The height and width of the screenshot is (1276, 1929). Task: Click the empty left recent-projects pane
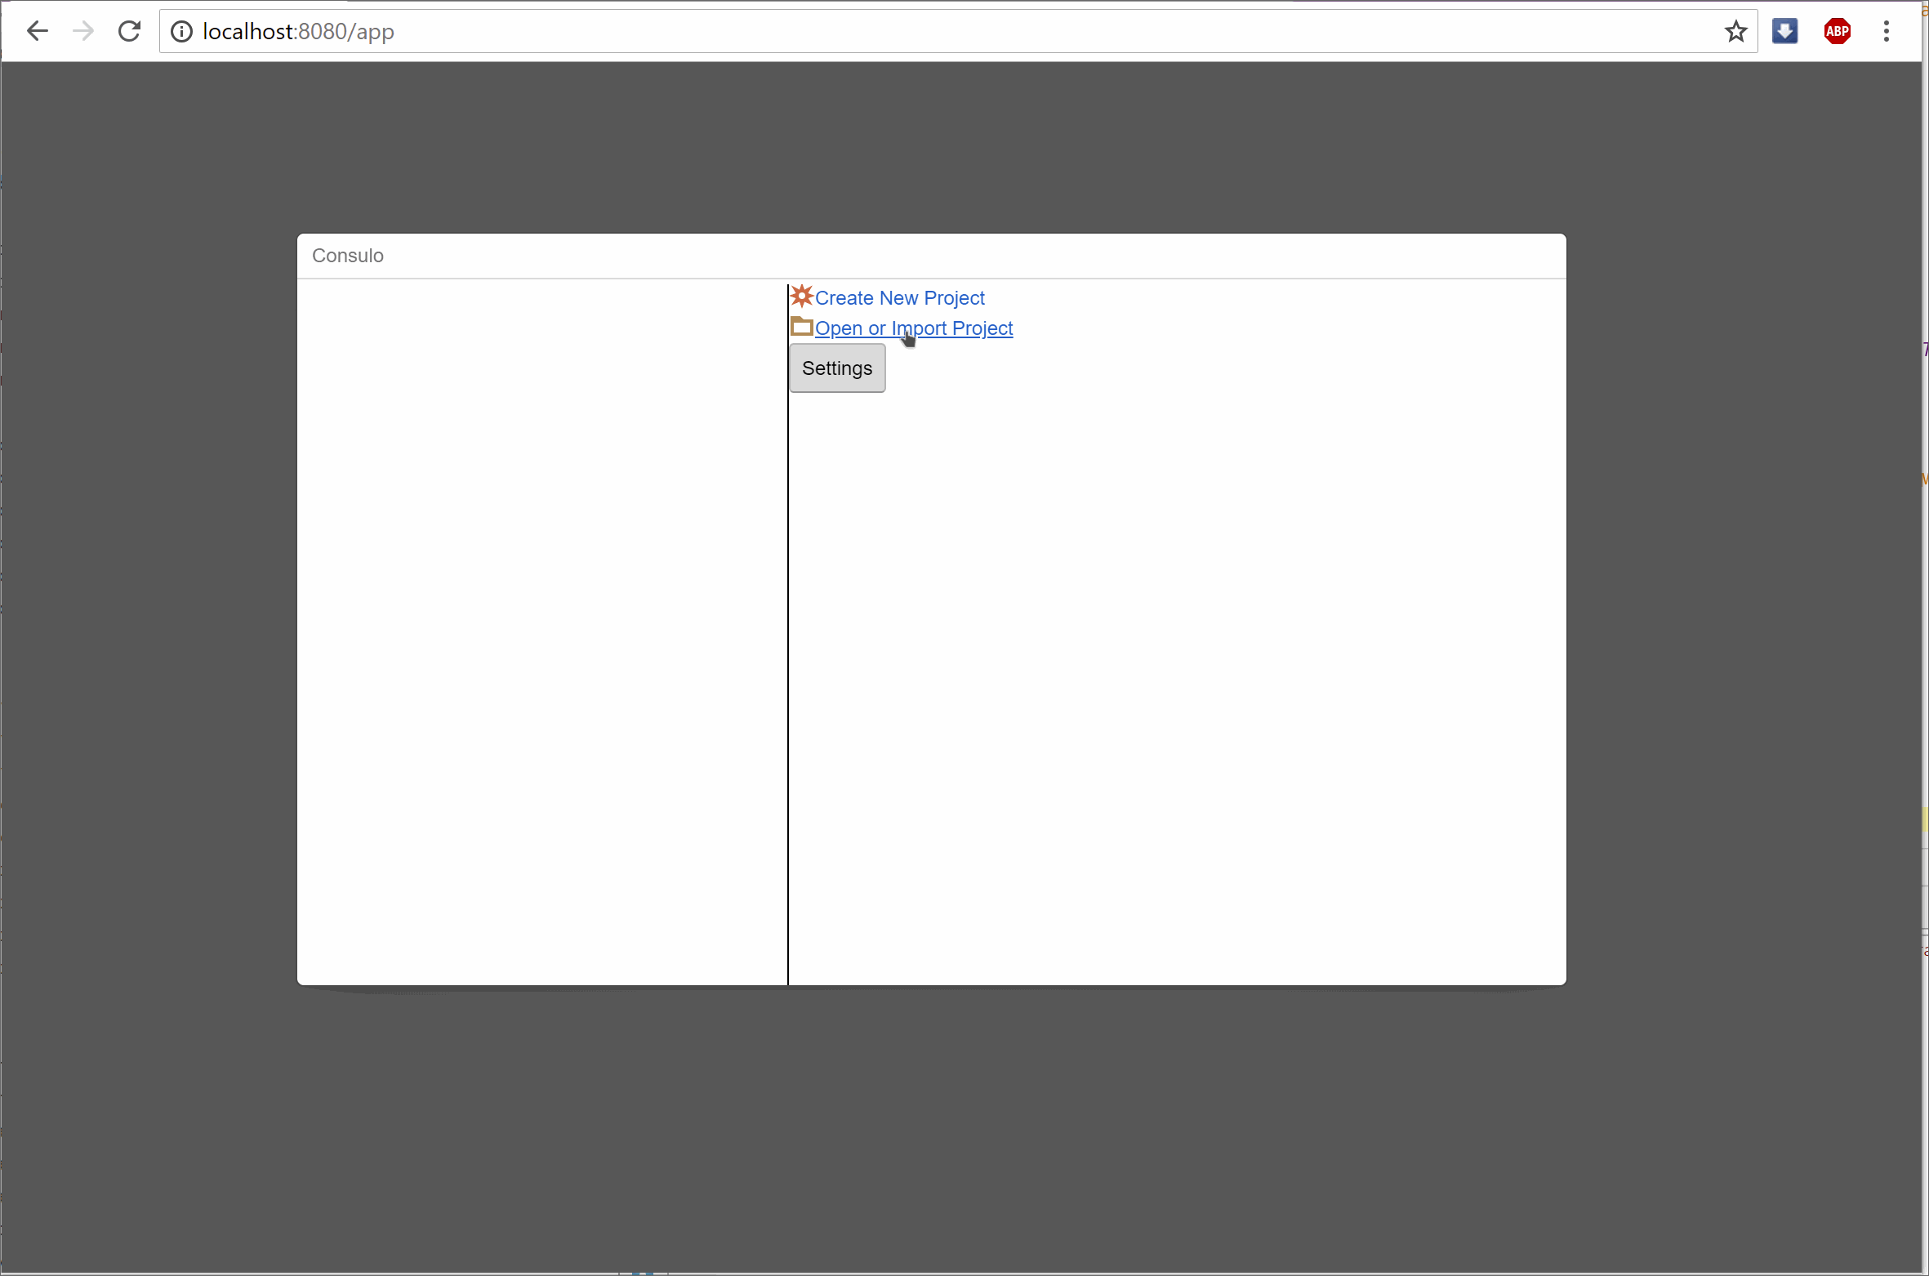[541, 629]
